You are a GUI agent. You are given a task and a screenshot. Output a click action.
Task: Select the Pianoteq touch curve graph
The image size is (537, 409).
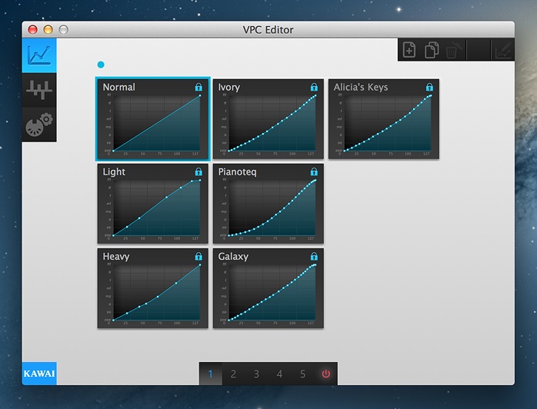click(272, 208)
